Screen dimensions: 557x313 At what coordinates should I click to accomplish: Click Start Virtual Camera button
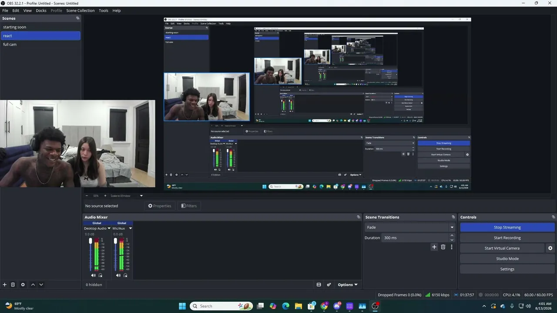502,248
